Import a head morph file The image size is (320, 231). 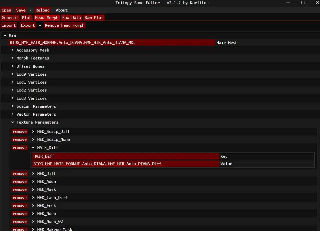tap(9, 25)
